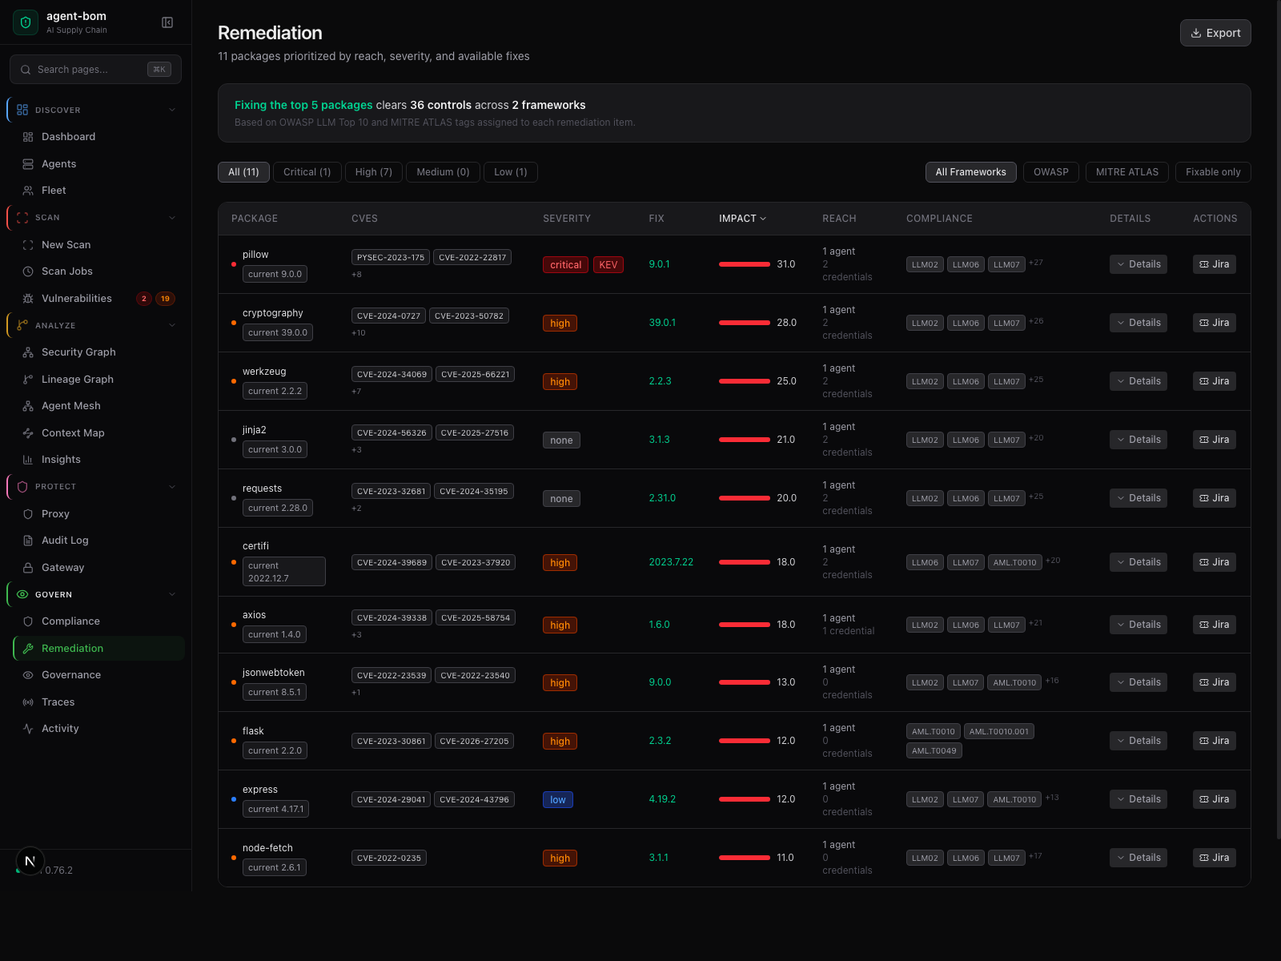Click the Proxy shield icon
The image size is (1281, 961).
click(28, 514)
